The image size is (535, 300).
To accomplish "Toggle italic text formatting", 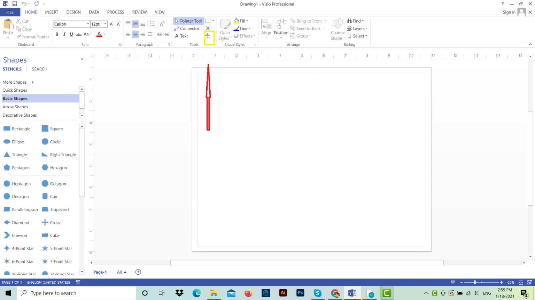I will point(64,34).
